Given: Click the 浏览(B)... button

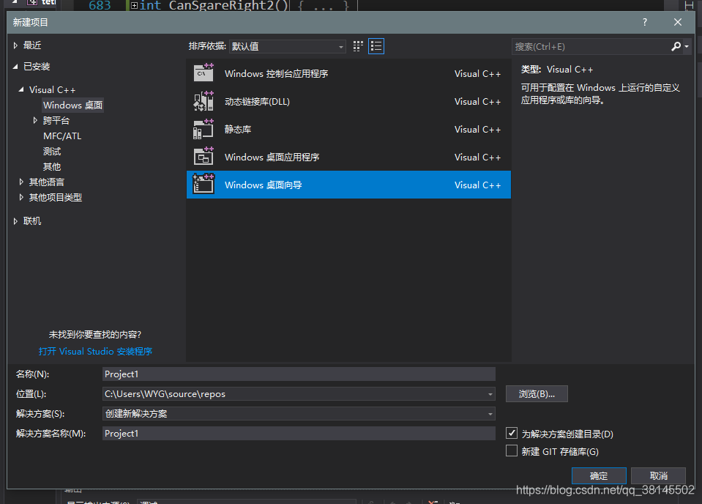Looking at the screenshot, I should coord(537,394).
